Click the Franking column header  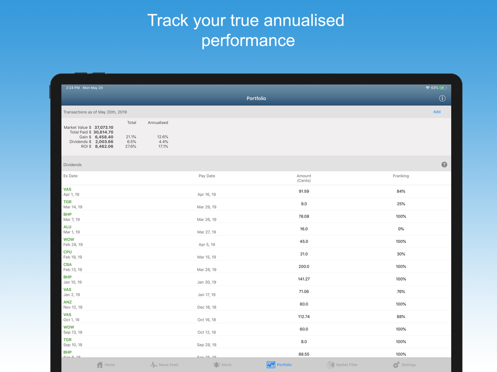(x=401, y=176)
